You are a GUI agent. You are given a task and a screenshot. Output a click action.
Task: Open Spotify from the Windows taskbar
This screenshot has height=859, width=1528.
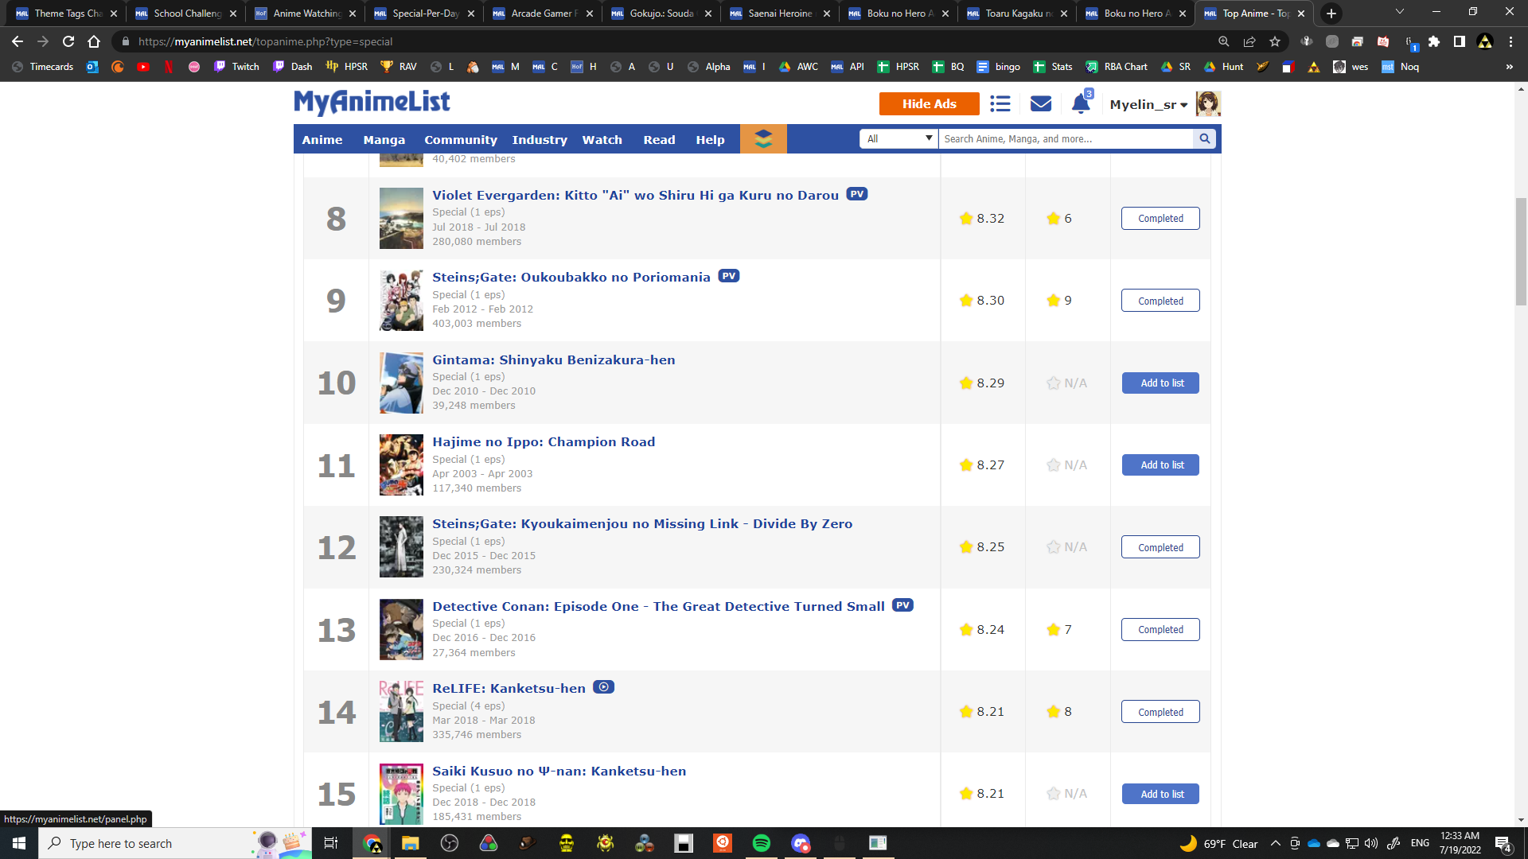(x=761, y=843)
